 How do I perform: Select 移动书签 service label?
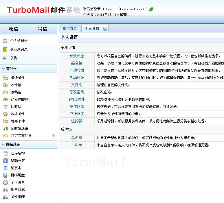(18, 161)
